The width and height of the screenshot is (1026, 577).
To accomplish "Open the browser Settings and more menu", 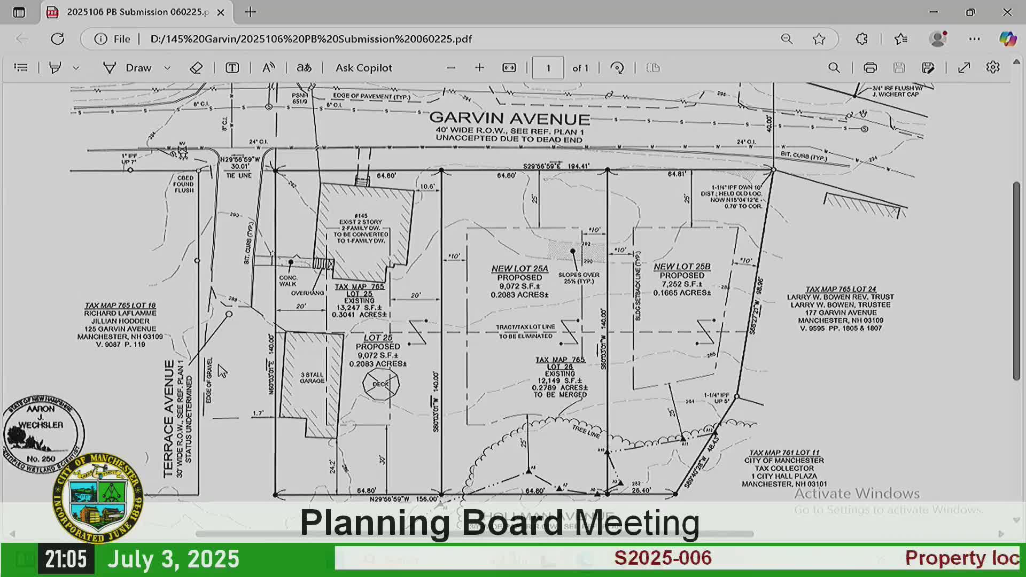I will pyautogui.click(x=974, y=38).
